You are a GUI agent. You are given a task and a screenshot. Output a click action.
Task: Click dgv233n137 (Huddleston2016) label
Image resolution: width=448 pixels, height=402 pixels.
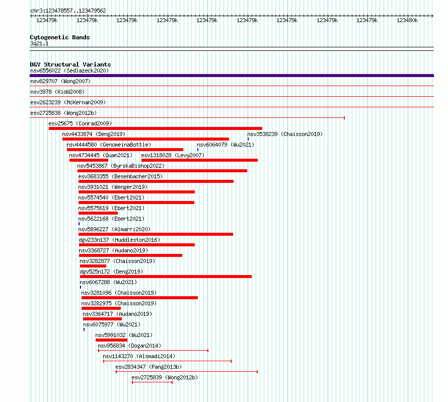coord(119,240)
